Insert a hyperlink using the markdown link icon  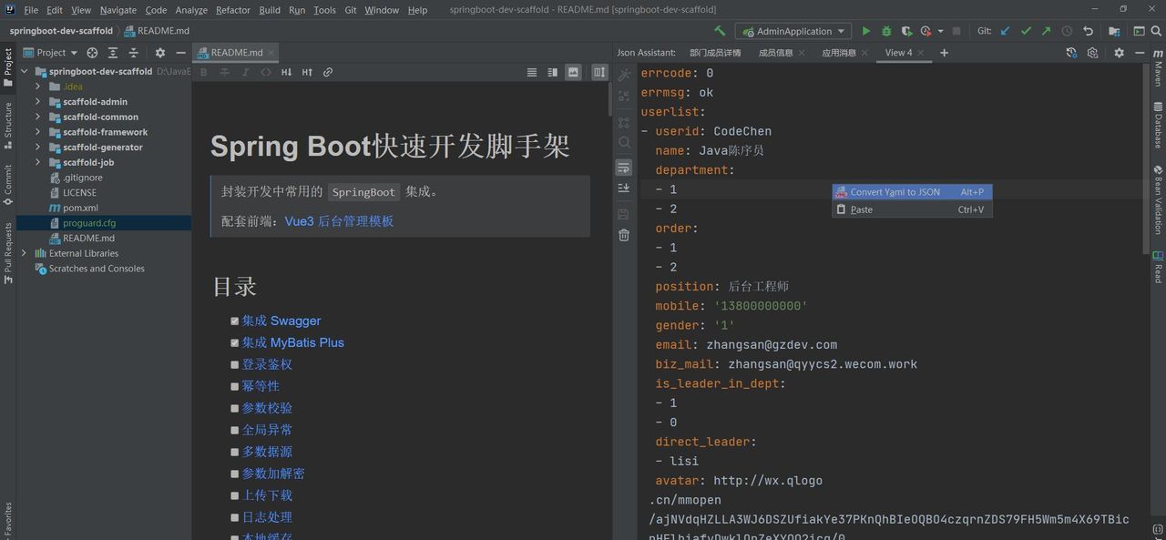click(327, 72)
